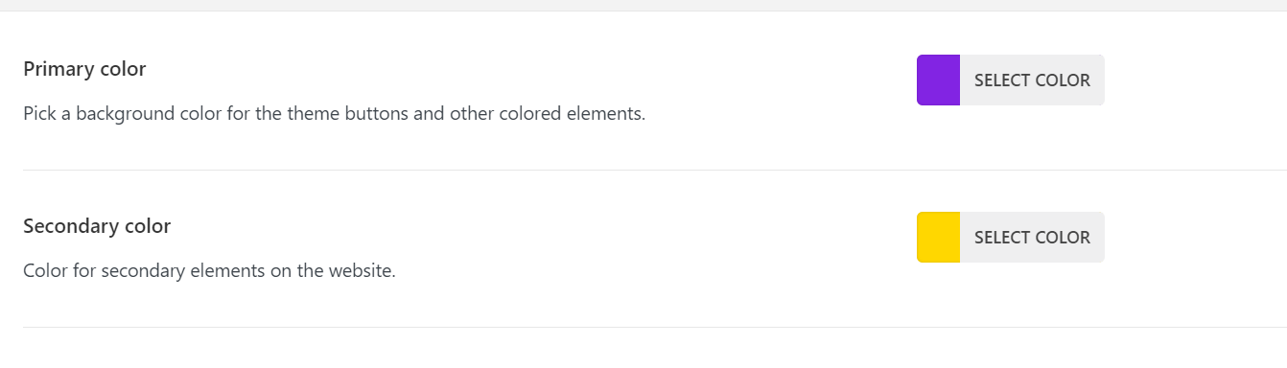Open SELECT COLOR for Secondary color
Screen dimensions: 1287x368
click(x=1032, y=238)
